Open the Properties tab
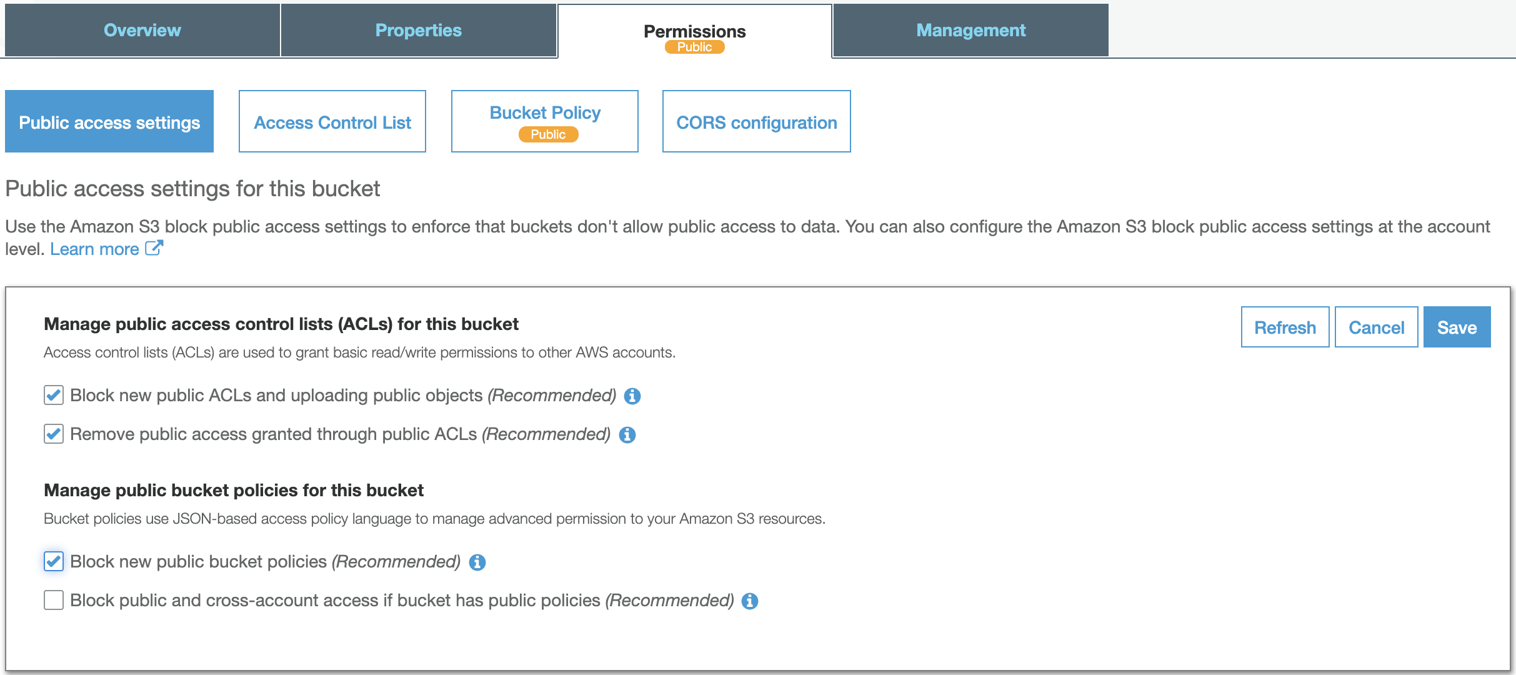Image resolution: width=1516 pixels, height=675 pixels. pyautogui.click(x=419, y=30)
